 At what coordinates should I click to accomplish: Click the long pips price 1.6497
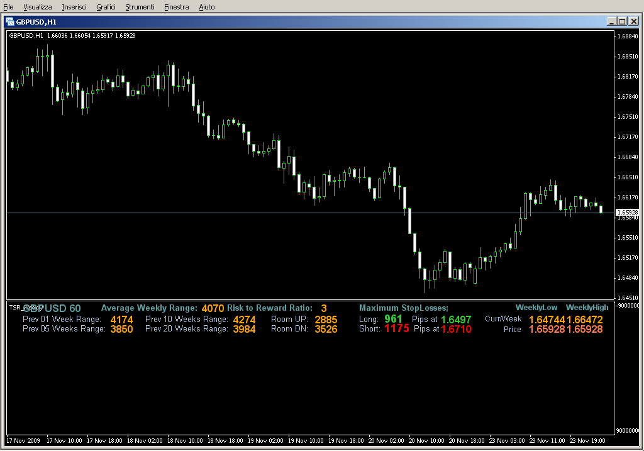click(456, 320)
